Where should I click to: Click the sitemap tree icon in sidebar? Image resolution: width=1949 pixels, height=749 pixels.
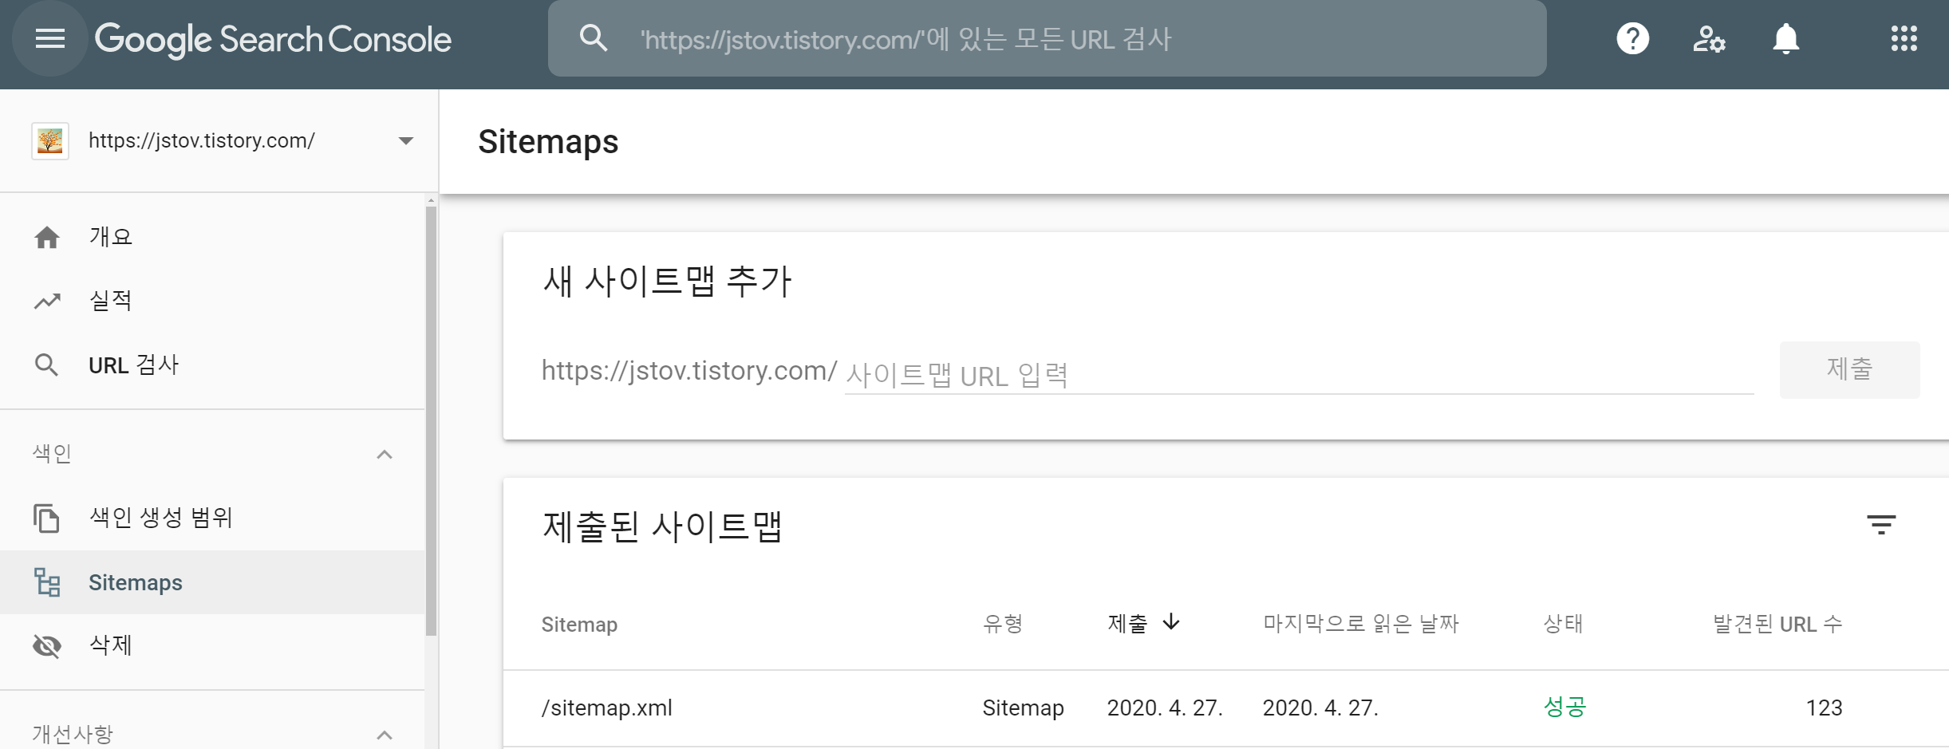click(x=47, y=582)
